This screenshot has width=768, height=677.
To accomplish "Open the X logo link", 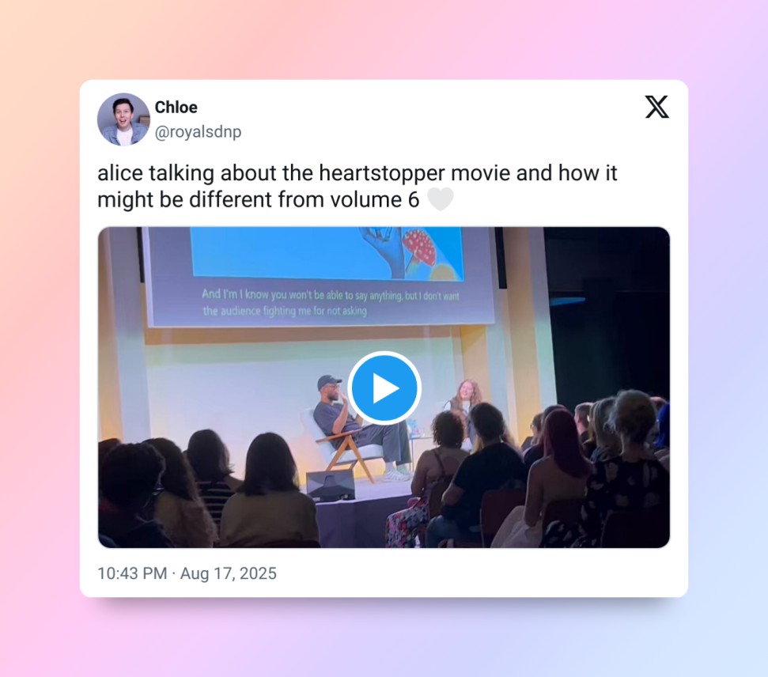I will [x=656, y=107].
